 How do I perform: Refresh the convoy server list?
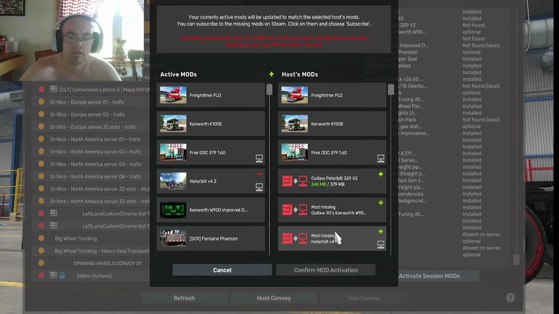click(x=184, y=298)
